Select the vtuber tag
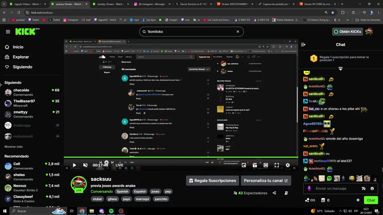This screenshot has height=215, width=383. coord(98,199)
